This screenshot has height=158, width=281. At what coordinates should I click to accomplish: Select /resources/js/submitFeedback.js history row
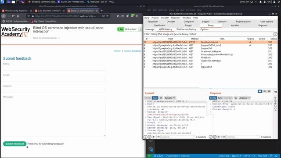(x=211, y=54)
